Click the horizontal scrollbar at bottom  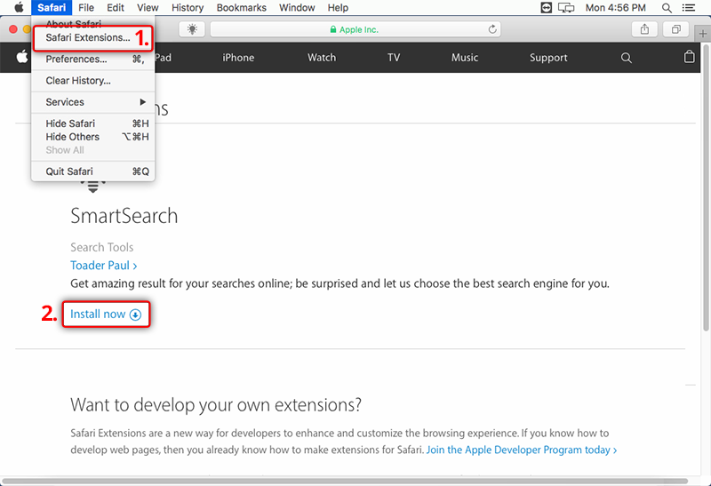(x=345, y=481)
